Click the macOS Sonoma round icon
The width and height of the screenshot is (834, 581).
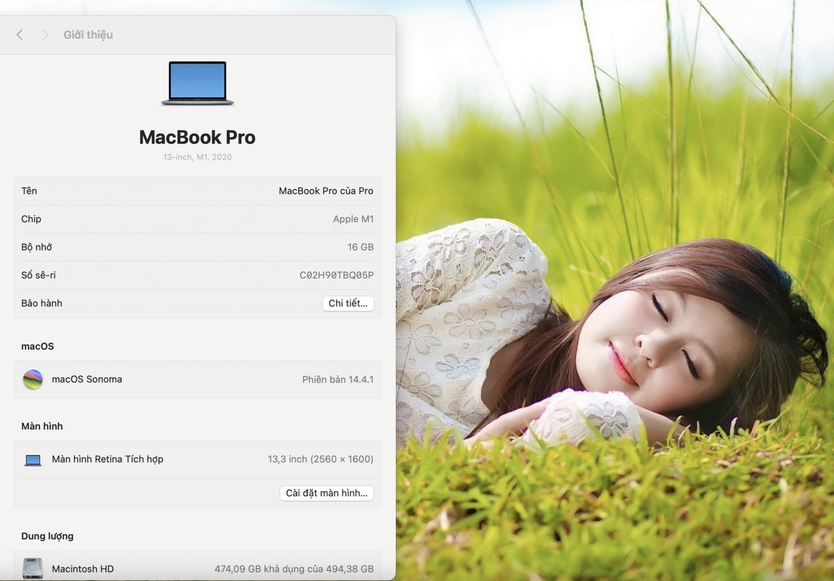[33, 379]
